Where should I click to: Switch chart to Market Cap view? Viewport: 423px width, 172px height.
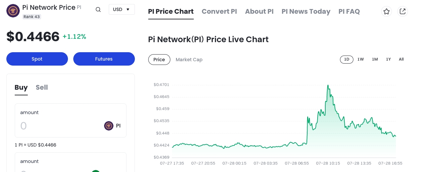tap(189, 60)
